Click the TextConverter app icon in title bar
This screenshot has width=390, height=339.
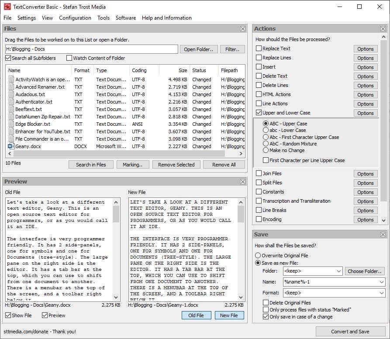point(7,7)
